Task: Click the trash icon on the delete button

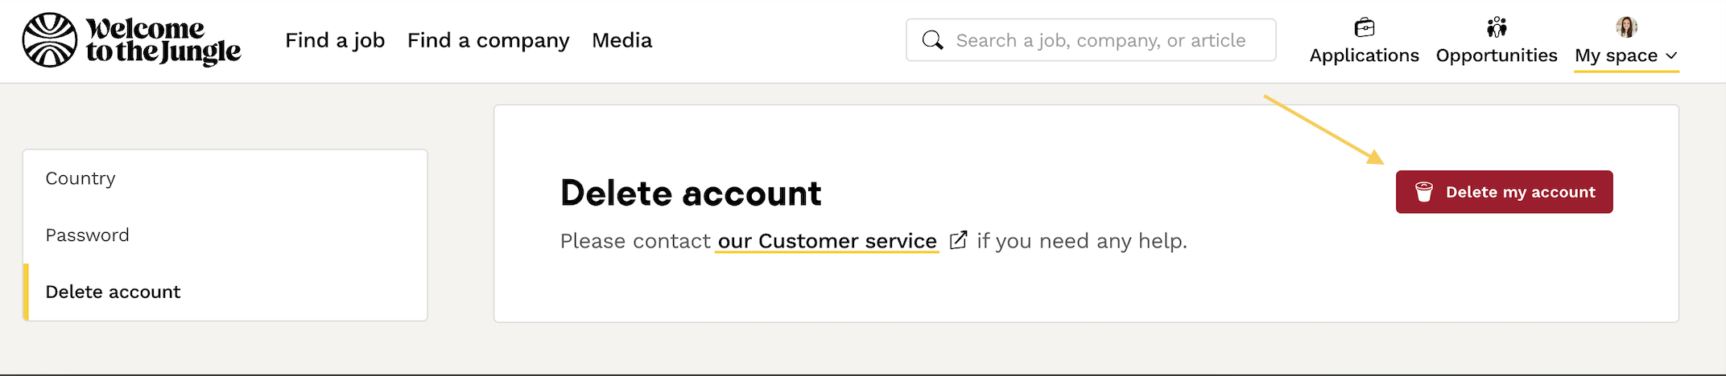Action: [1424, 192]
